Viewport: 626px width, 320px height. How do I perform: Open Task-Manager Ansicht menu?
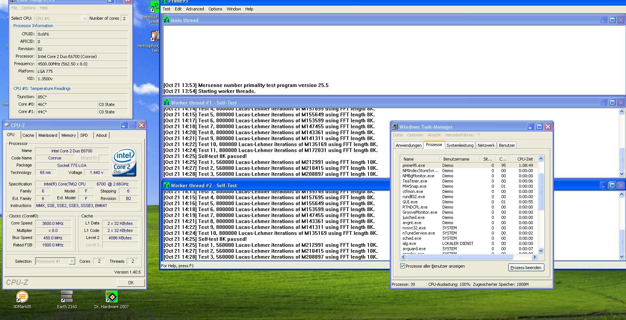tap(434, 135)
